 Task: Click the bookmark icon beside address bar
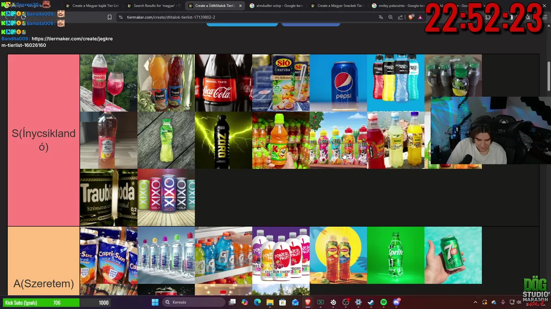pyautogui.click(x=109, y=17)
